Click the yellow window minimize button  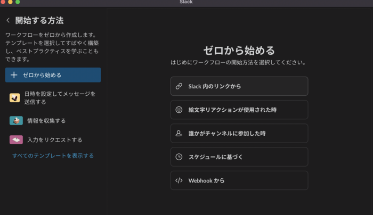click(x=10, y=2)
